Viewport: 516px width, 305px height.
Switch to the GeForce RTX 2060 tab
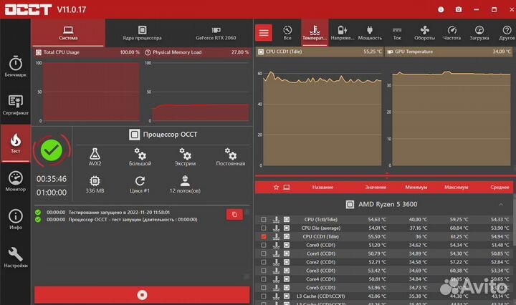[x=215, y=34]
